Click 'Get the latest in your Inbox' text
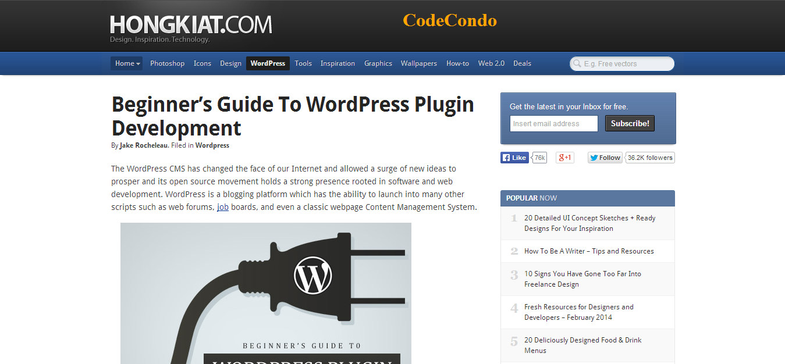This screenshot has width=785, height=364. (569, 106)
